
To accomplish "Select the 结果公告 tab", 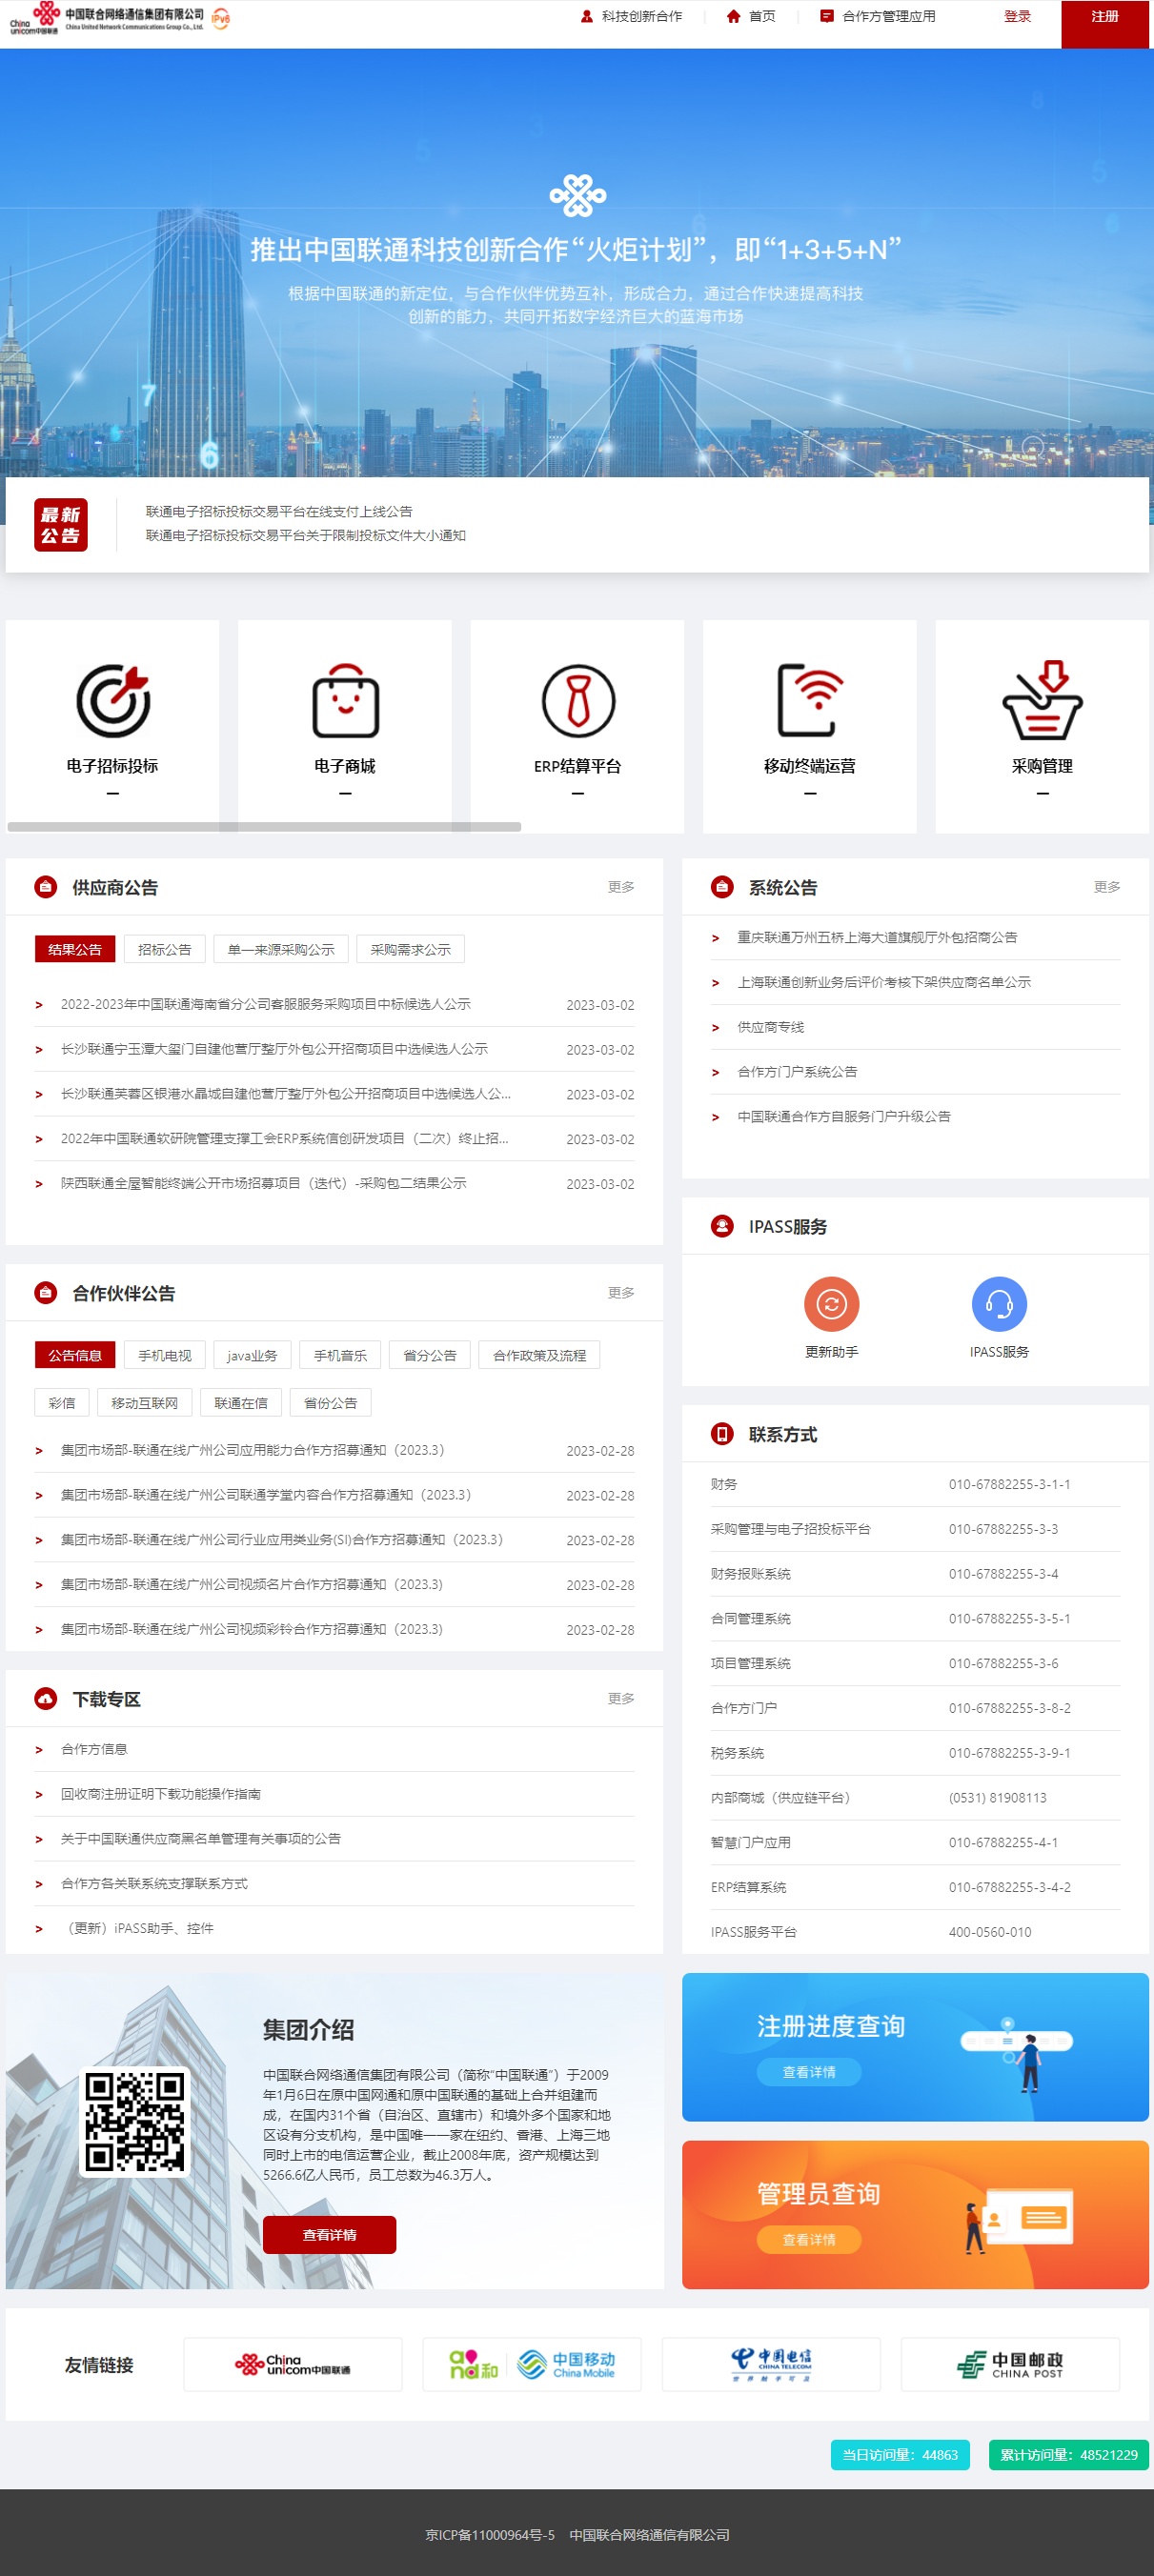I will click(x=75, y=949).
